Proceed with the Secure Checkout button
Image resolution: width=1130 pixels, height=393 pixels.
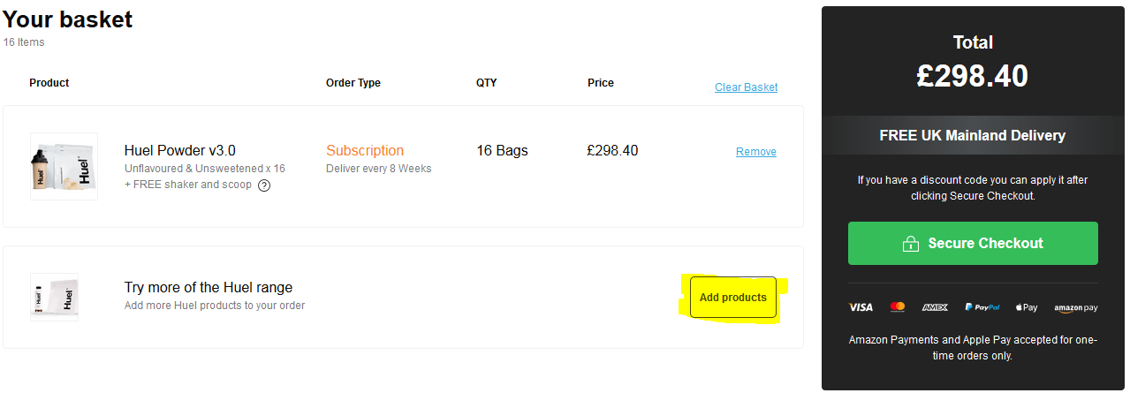click(973, 244)
